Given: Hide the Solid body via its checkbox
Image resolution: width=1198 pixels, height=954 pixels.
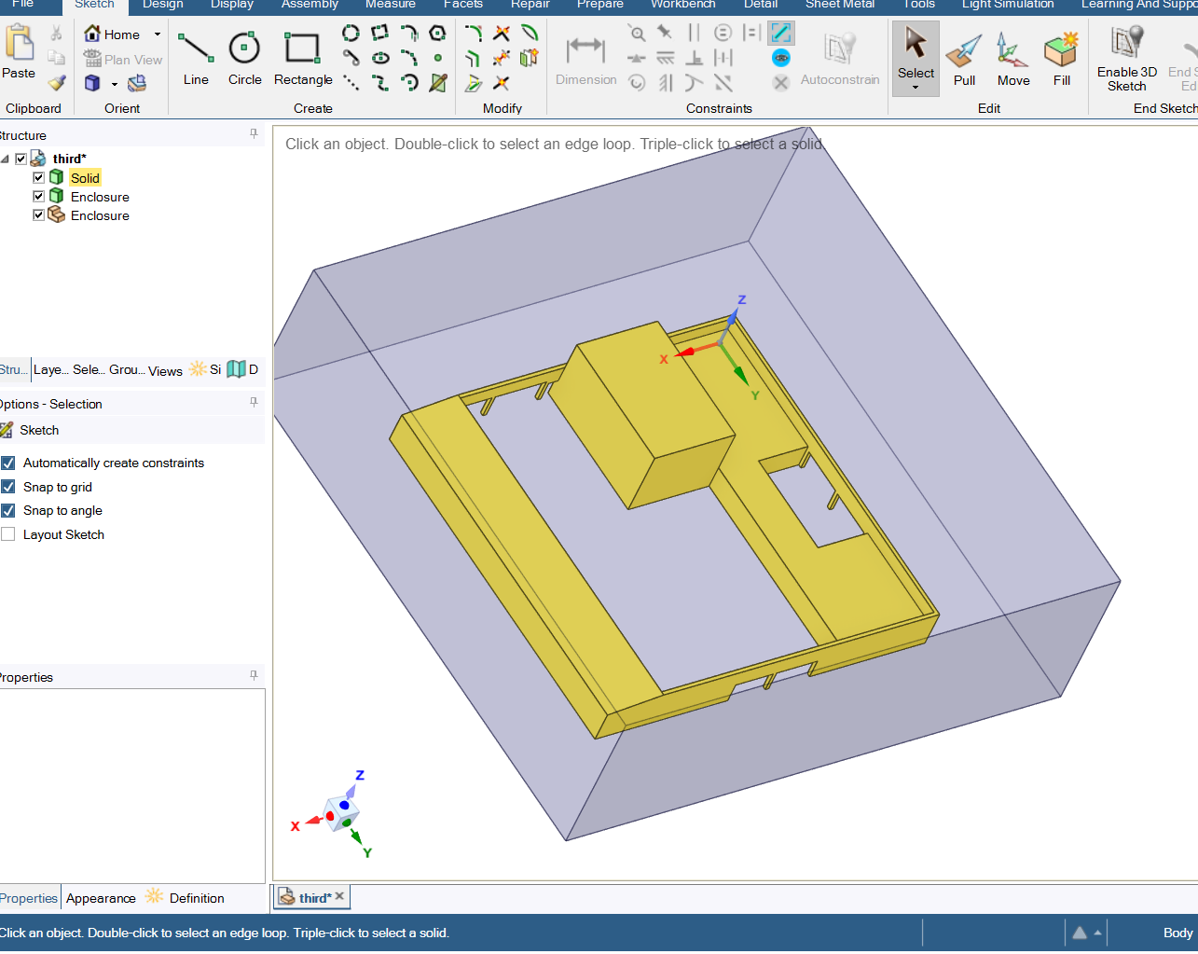Looking at the screenshot, I should [x=38, y=177].
